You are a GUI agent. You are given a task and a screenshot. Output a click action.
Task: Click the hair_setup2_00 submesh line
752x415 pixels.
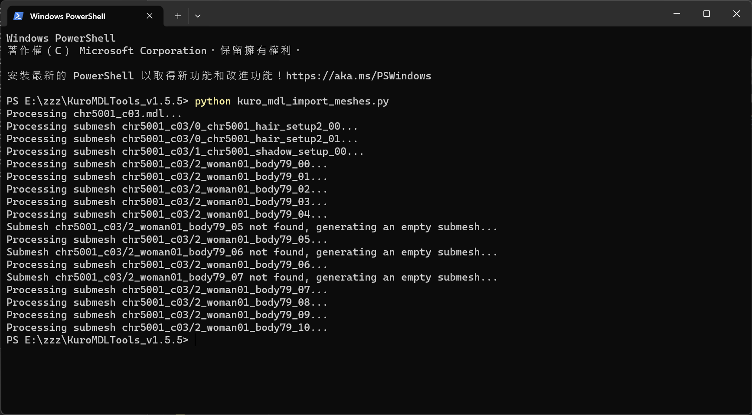click(182, 126)
